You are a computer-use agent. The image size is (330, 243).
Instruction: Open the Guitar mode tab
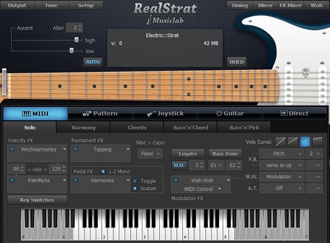coord(230,114)
